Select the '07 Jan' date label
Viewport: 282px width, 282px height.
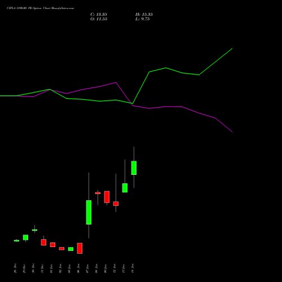click(x=87, y=268)
